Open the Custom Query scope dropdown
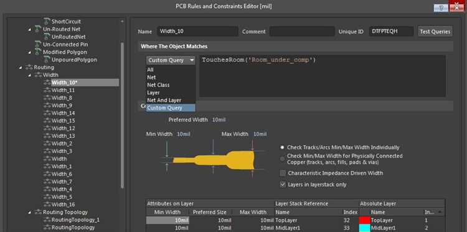Image resolution: width=467 pixels, height=232 pixels. coord(171,60)
